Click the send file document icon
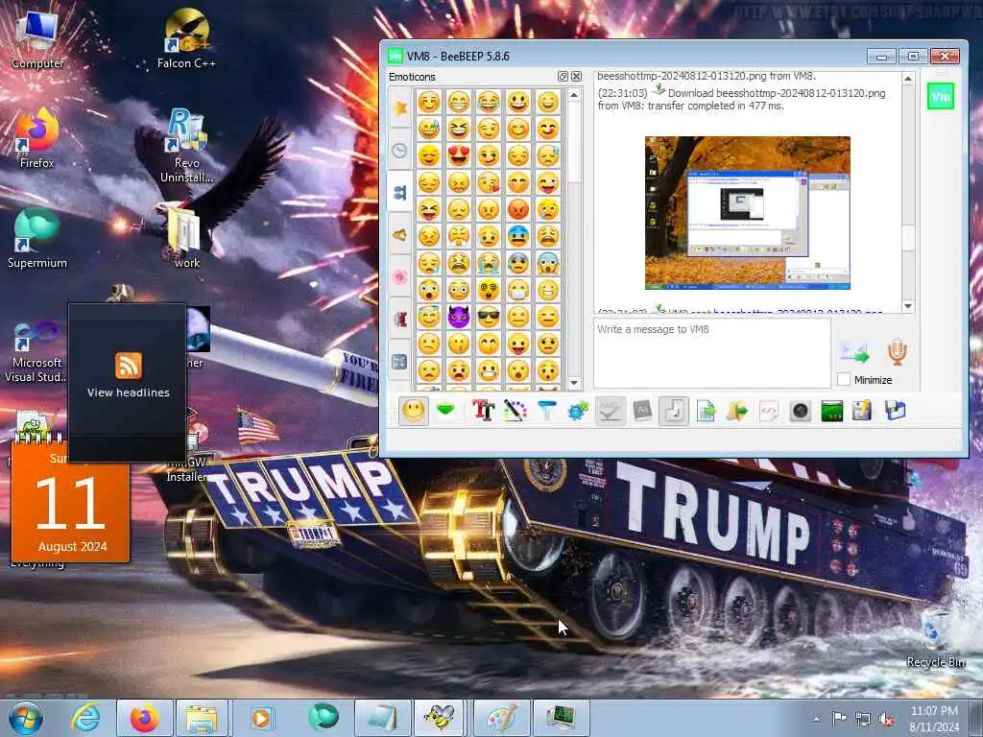The height and width of the screenshot is (737, 983). click(706, 411)
